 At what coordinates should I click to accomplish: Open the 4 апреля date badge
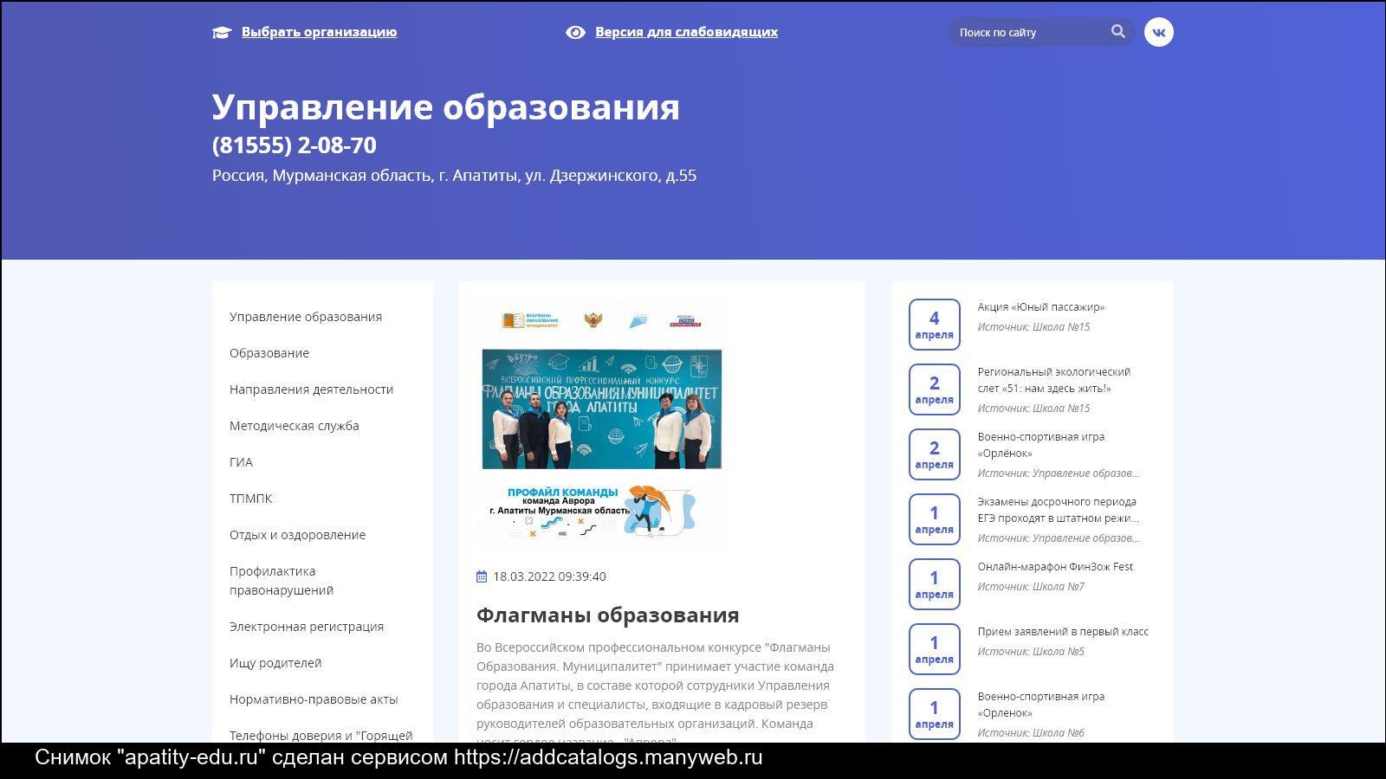coord(934,325)
